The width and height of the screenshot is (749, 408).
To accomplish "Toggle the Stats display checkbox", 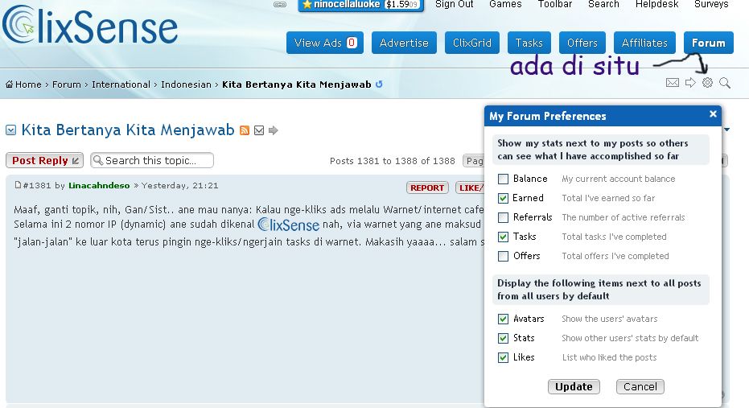I will pyautogui.click(x=503, y=338).
